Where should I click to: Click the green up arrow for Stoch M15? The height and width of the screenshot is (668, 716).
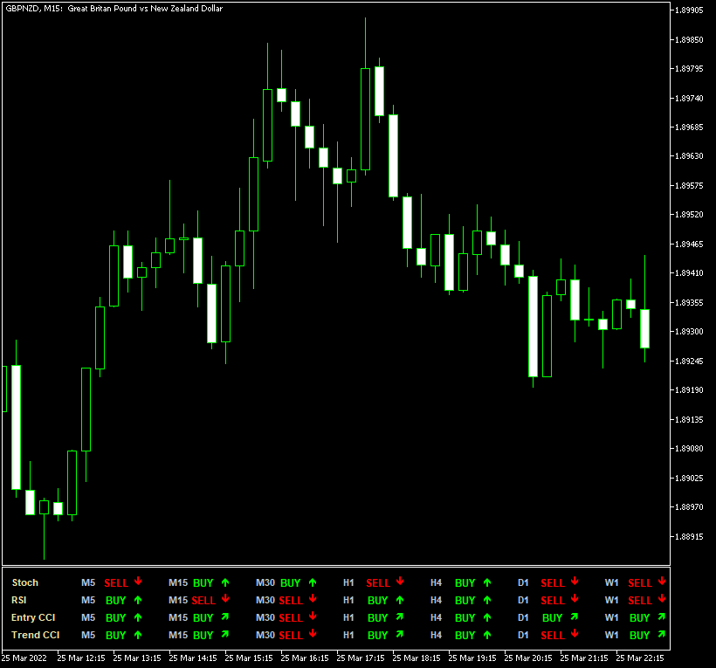[x=225, y=582]
